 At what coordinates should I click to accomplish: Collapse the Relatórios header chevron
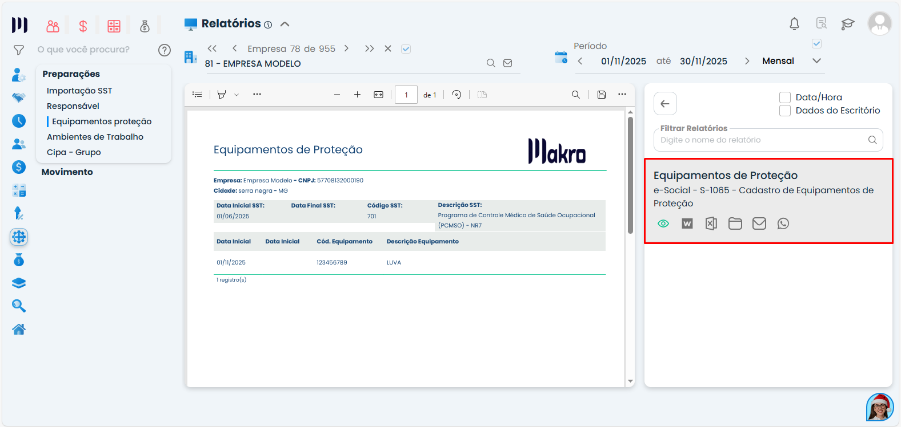pos(285,24)
